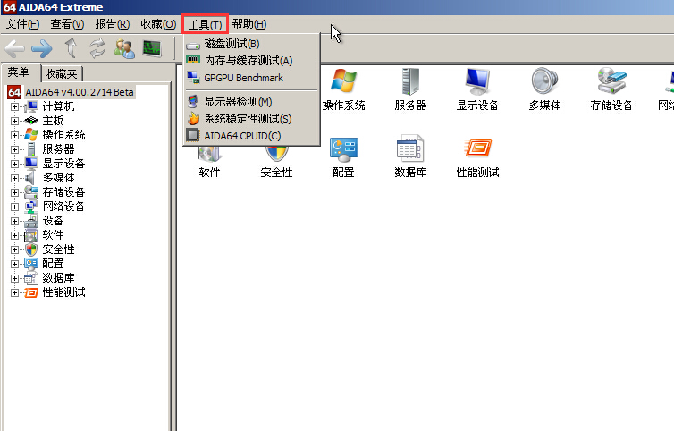Viewport: 674px width, 431px height.
Task: Select 操作系统 in the tree
Action: coord(63,135)
